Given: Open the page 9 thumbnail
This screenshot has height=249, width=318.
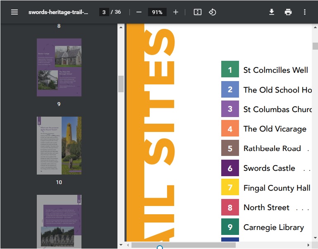Looking at the screenshot, I should coord(59,67).
